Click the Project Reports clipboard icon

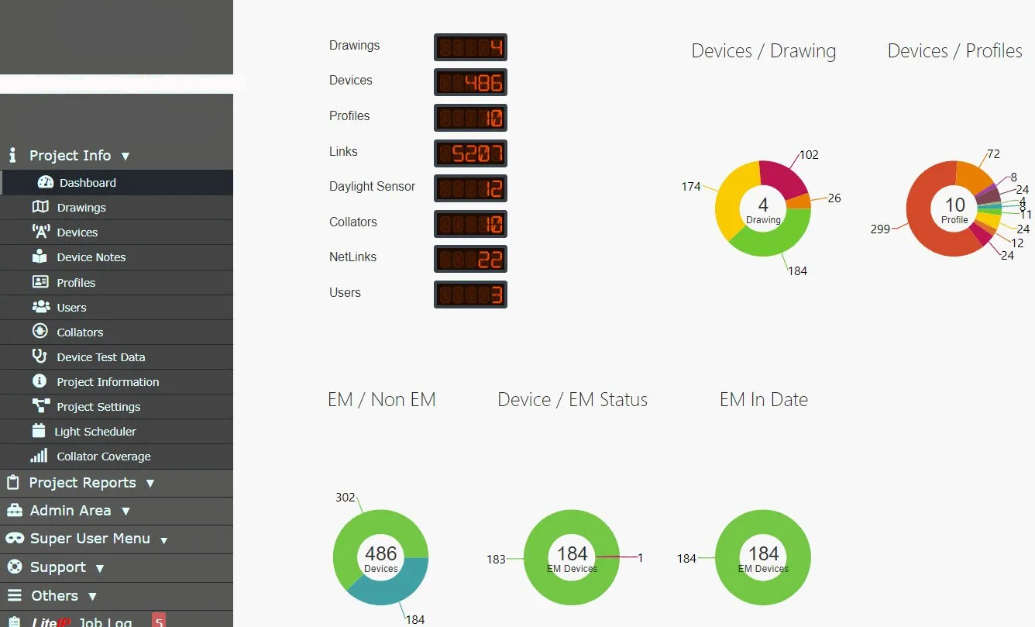(x=12, y=482)
